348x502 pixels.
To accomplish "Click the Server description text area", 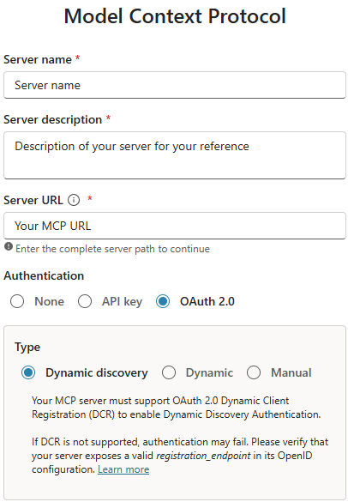I will 175,155.
